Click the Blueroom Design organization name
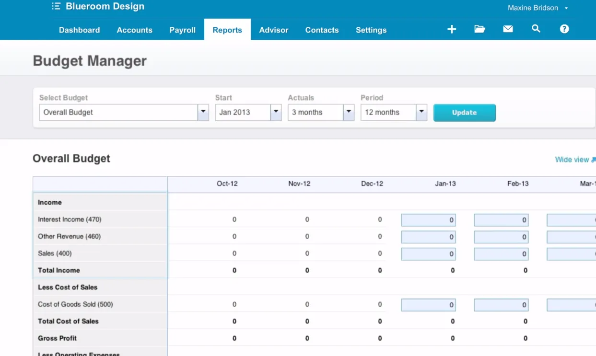 [104, 6]
